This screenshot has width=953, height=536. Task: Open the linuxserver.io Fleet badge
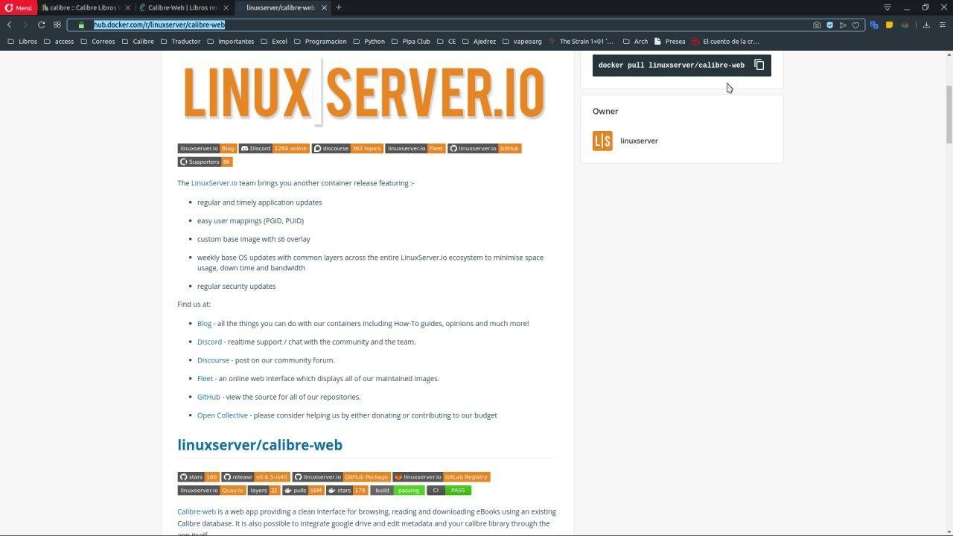[x=415, y=148]
